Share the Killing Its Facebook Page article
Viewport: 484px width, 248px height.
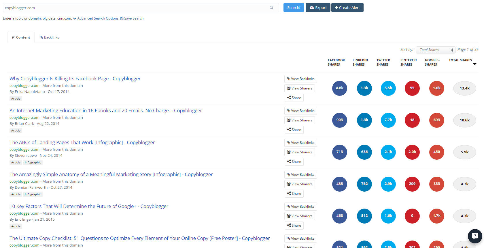[x=294, y=98]
